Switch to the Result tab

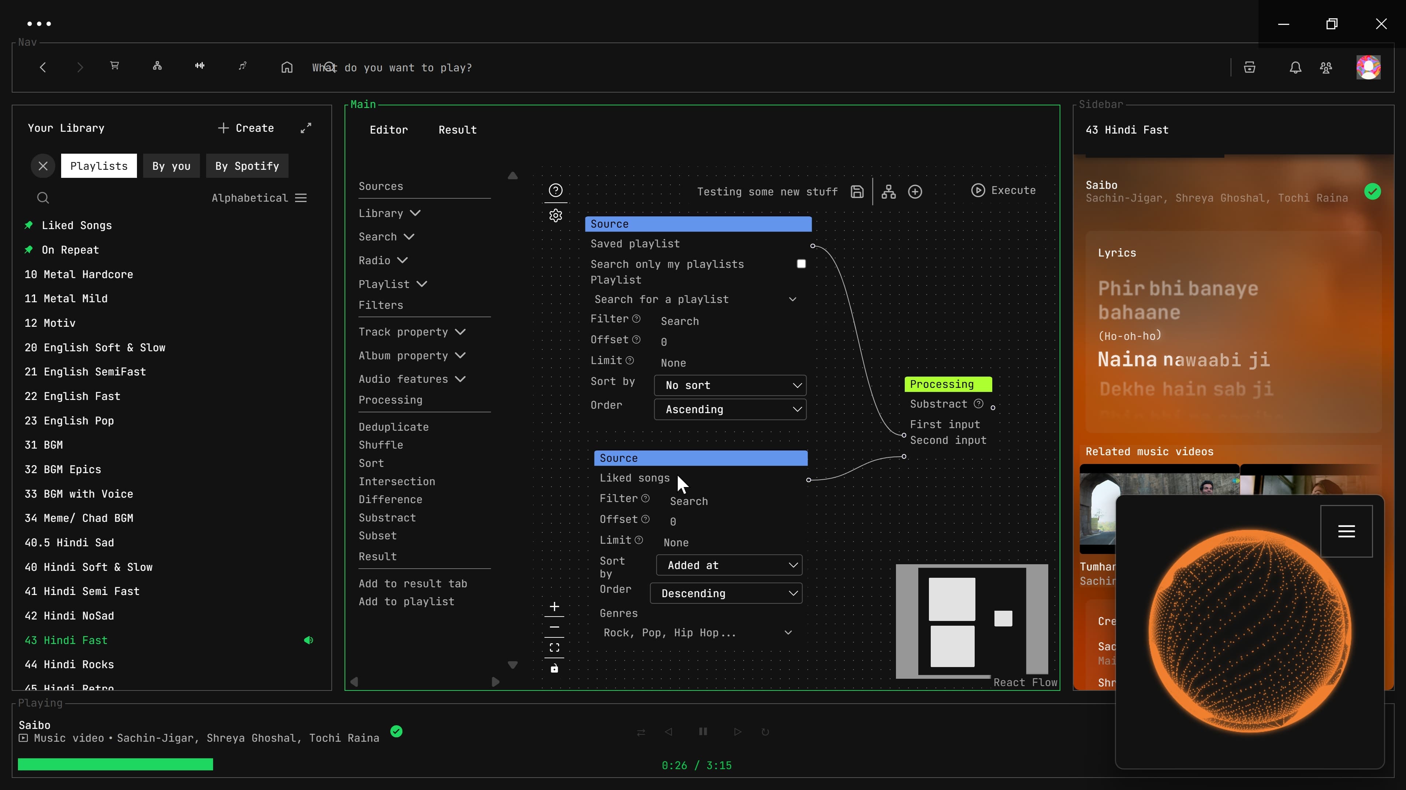(x=457, y=130)
